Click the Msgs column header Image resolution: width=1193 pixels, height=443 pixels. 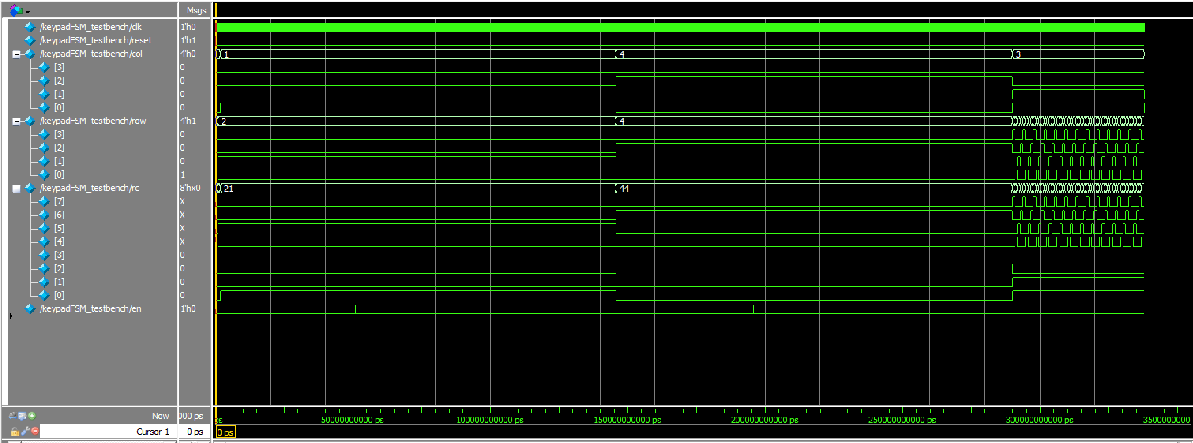click(196, 10)
